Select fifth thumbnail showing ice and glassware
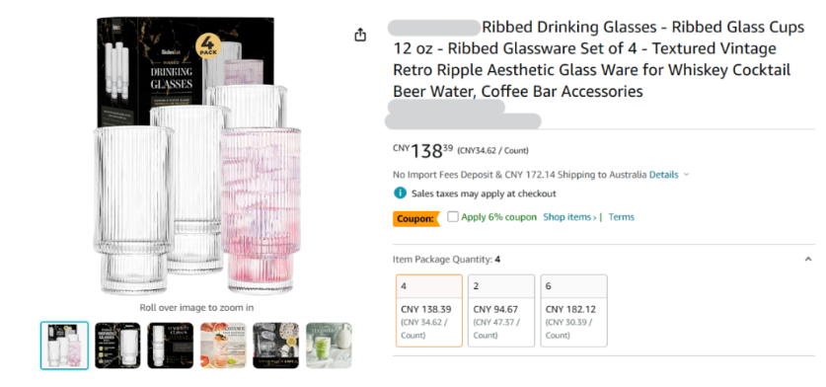Screen dimensions: 826x387 point(276,346)
